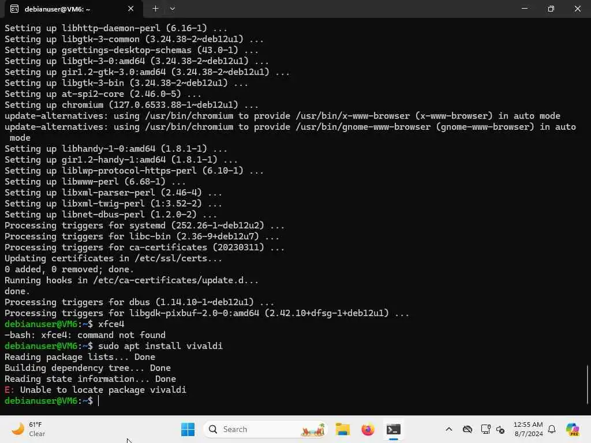Image resolution: width=591 pixels, height=443 pixels.
Task: Select the debianuser@VM6 terminal tab
Action: tap(74, 9)
